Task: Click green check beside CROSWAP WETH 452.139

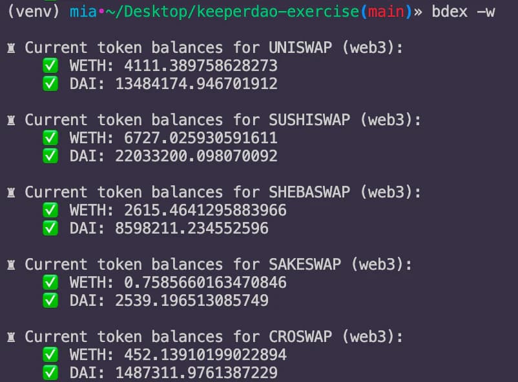Action: (x=50, y=355)
